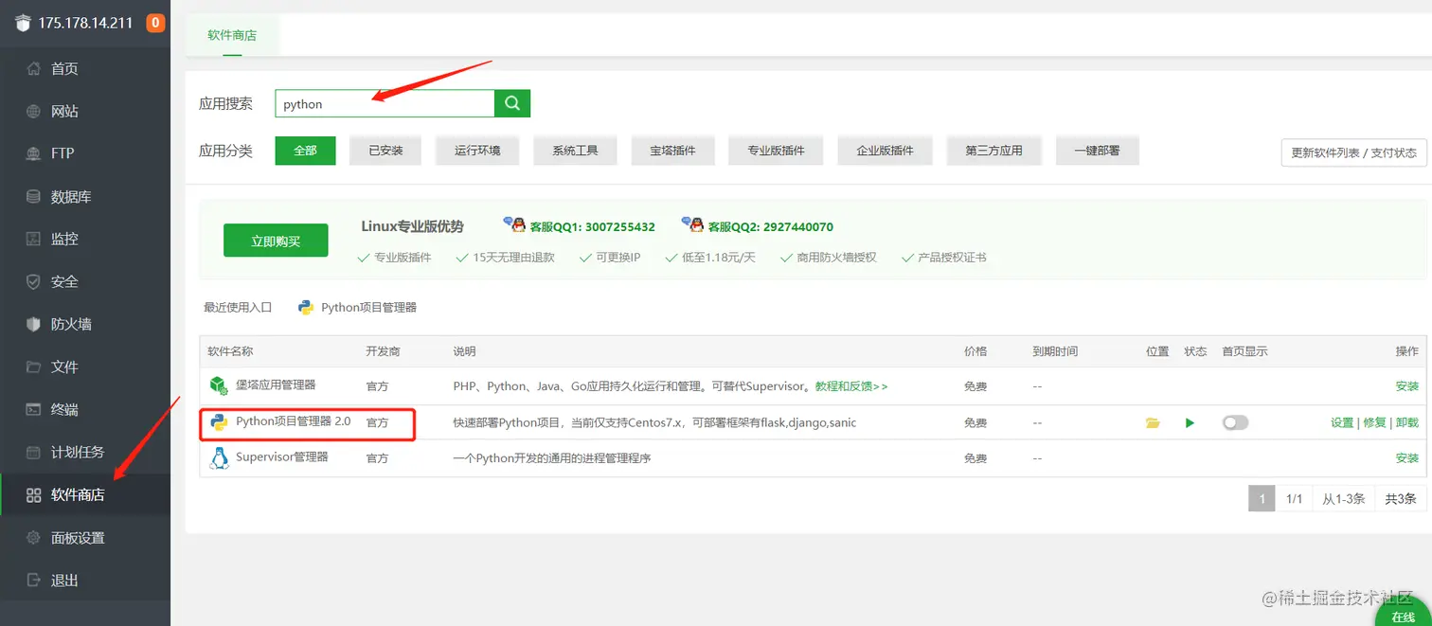
Task: Click the 软件名称 column header
Action: [x=230, y=351]
